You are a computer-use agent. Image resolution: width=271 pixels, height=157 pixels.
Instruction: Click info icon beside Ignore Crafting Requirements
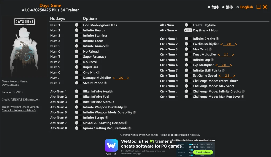coord(130,128)
